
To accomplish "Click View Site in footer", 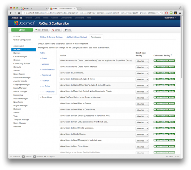I will [15, 157].
